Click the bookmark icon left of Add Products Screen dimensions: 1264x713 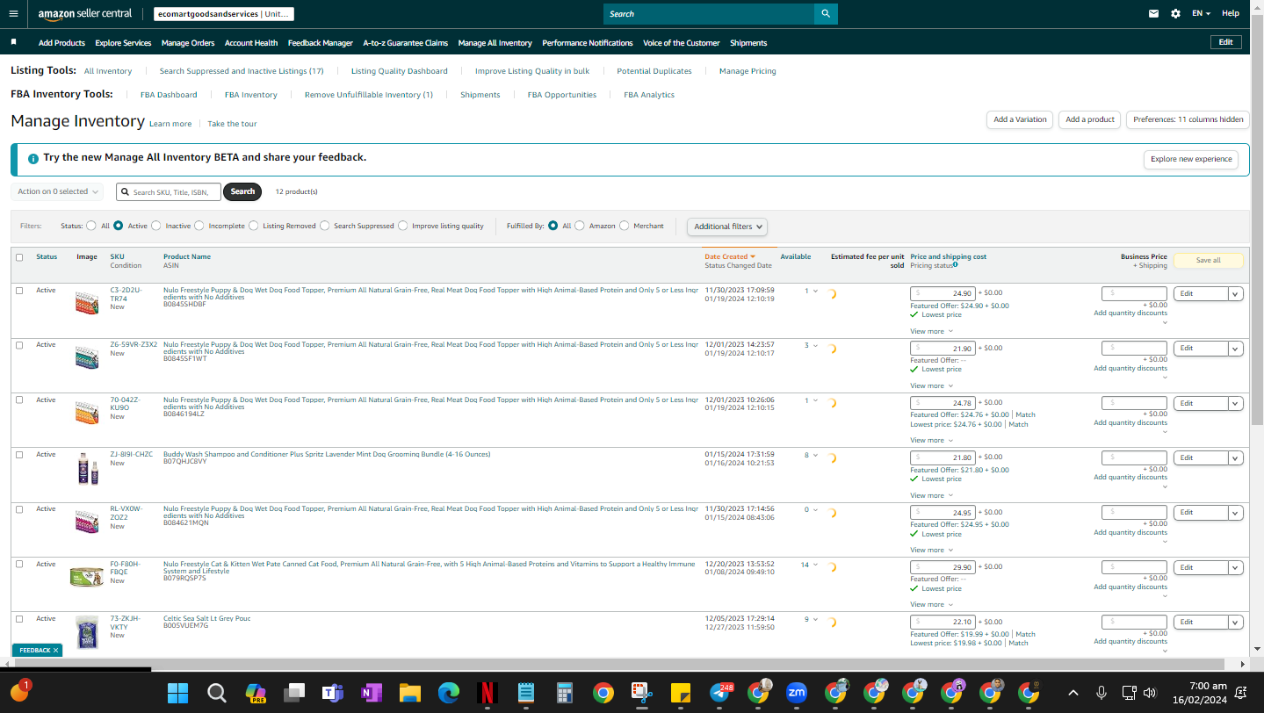[14, 42]
